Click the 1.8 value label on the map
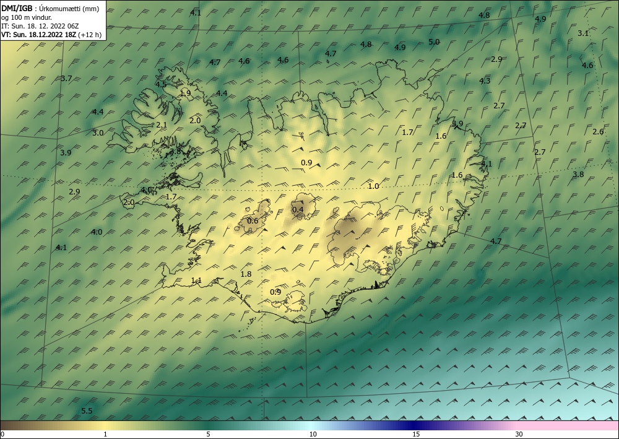This screenshot has width=619, height=439. pyautogui.click(x=246, y=274)
